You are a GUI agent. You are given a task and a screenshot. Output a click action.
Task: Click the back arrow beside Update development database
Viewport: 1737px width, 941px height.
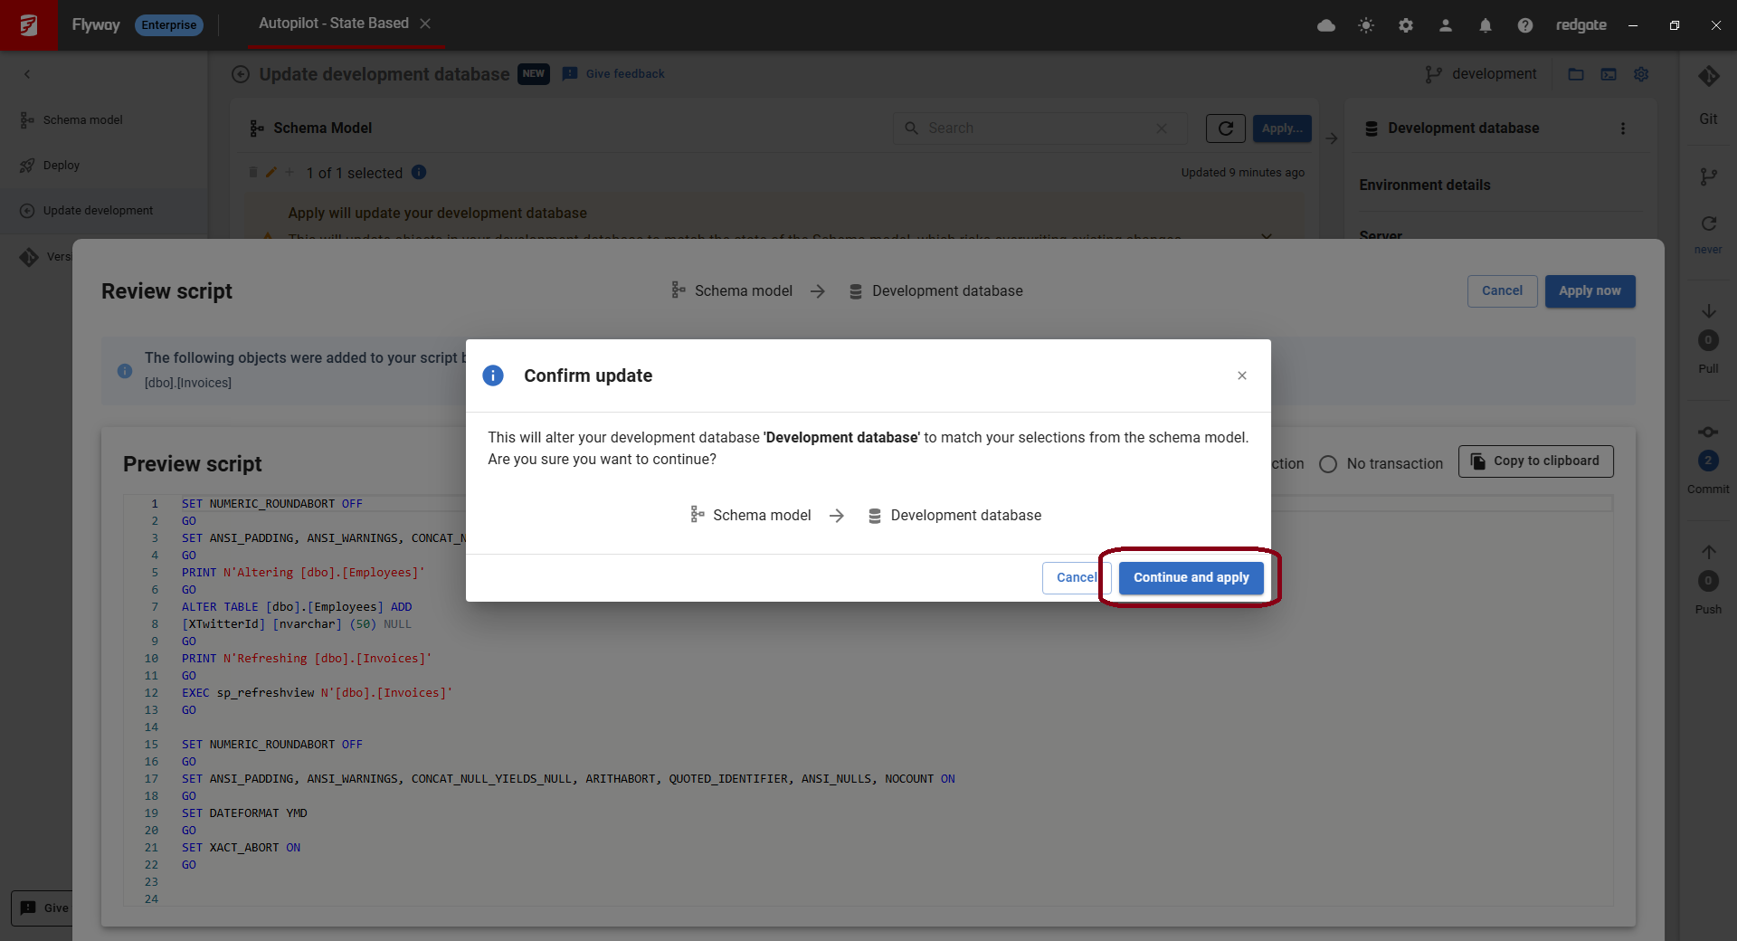coord(241,74)
